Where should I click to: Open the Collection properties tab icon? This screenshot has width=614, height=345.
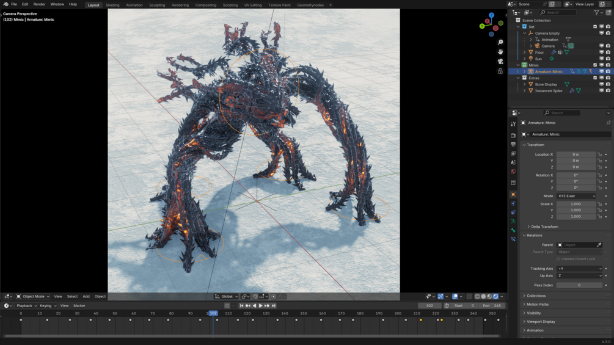pos(513,183)
